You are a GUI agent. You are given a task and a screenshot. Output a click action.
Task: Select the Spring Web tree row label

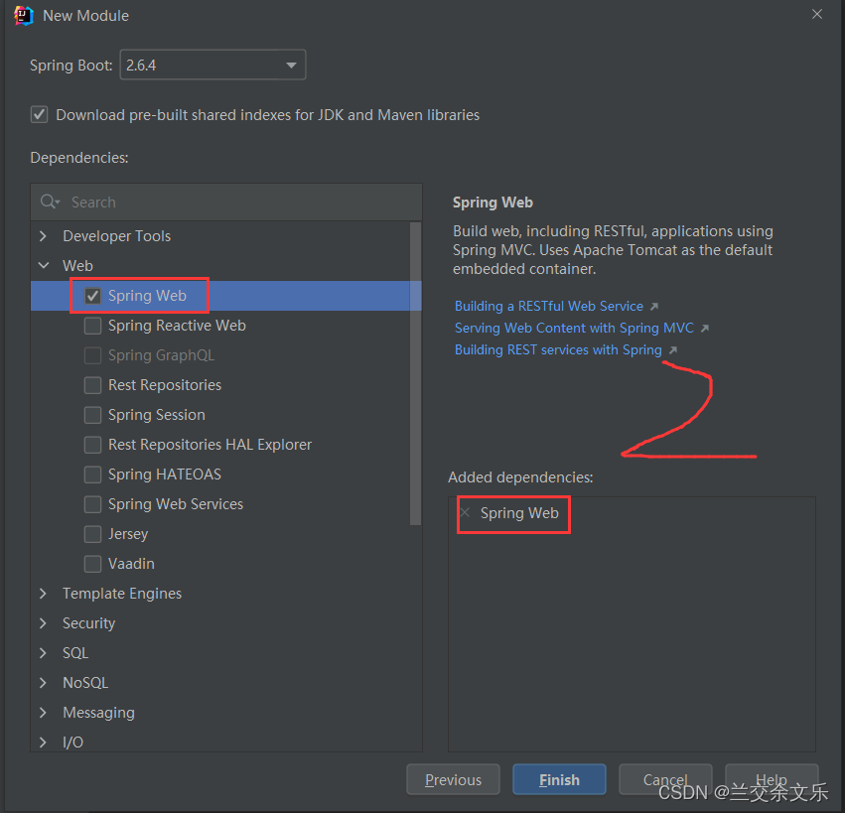click(x=147, y=296)
